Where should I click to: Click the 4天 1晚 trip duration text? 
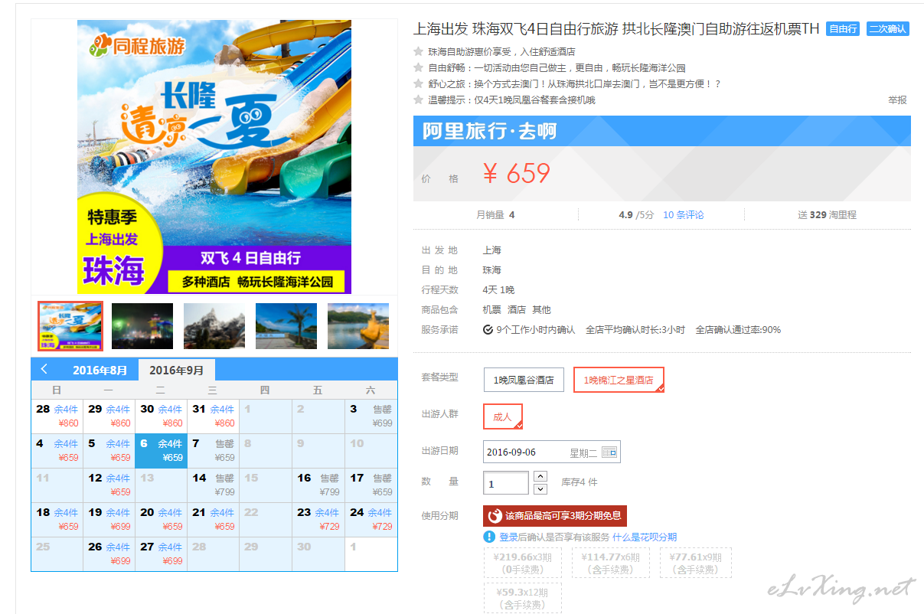point(498,290)
